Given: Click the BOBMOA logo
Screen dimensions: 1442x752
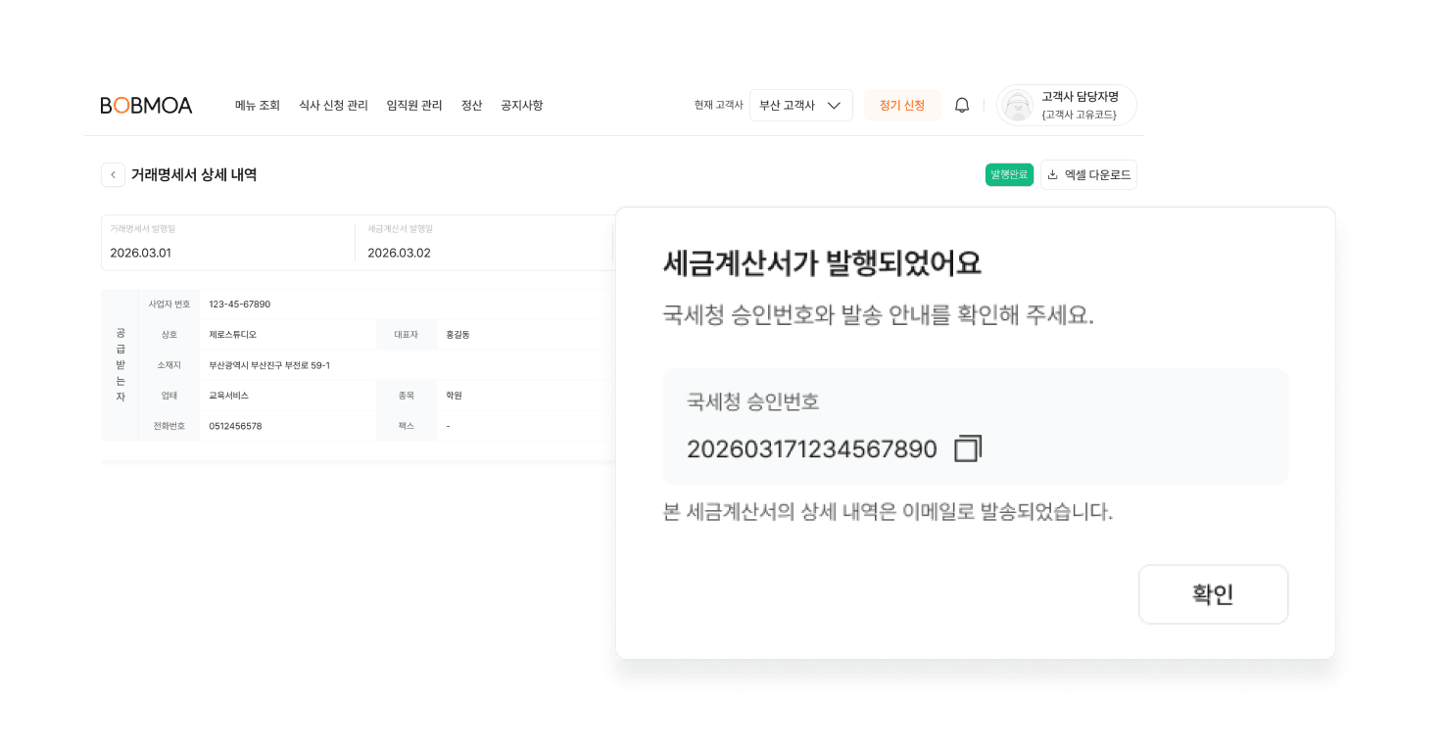Looking at the screenshot, I should tap(146, 106).
